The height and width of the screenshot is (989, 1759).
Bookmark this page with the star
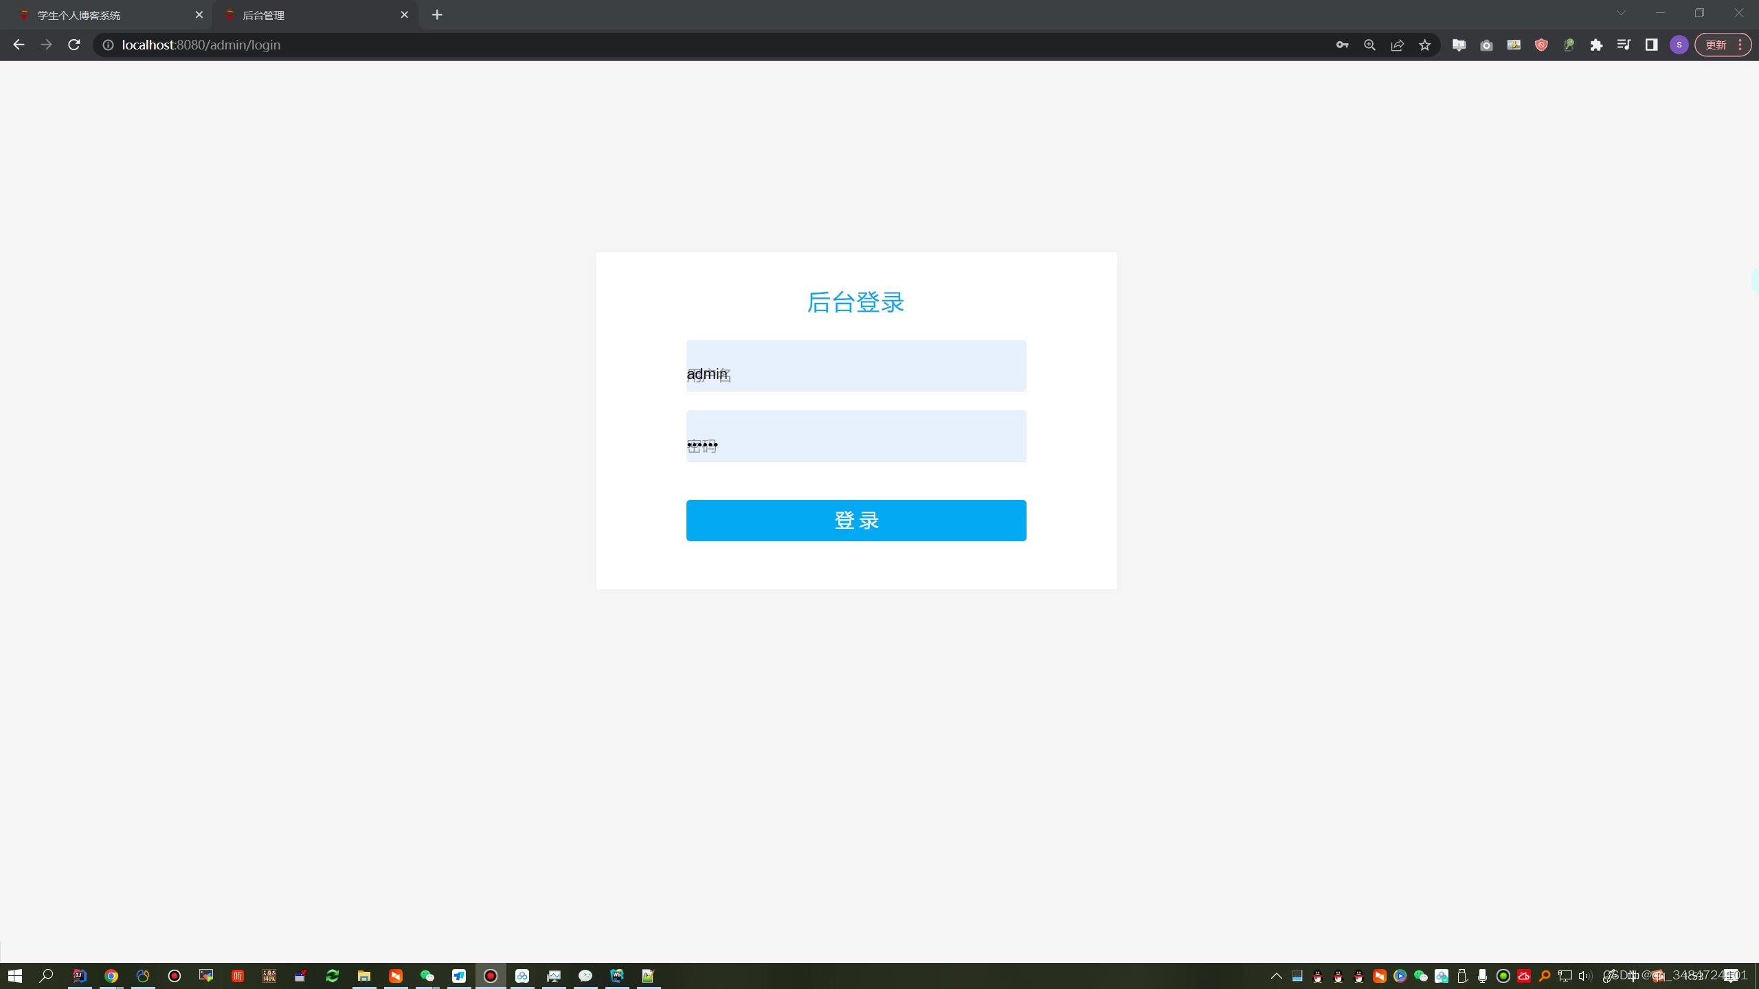pyautogui.click(x=1425, y=45)
